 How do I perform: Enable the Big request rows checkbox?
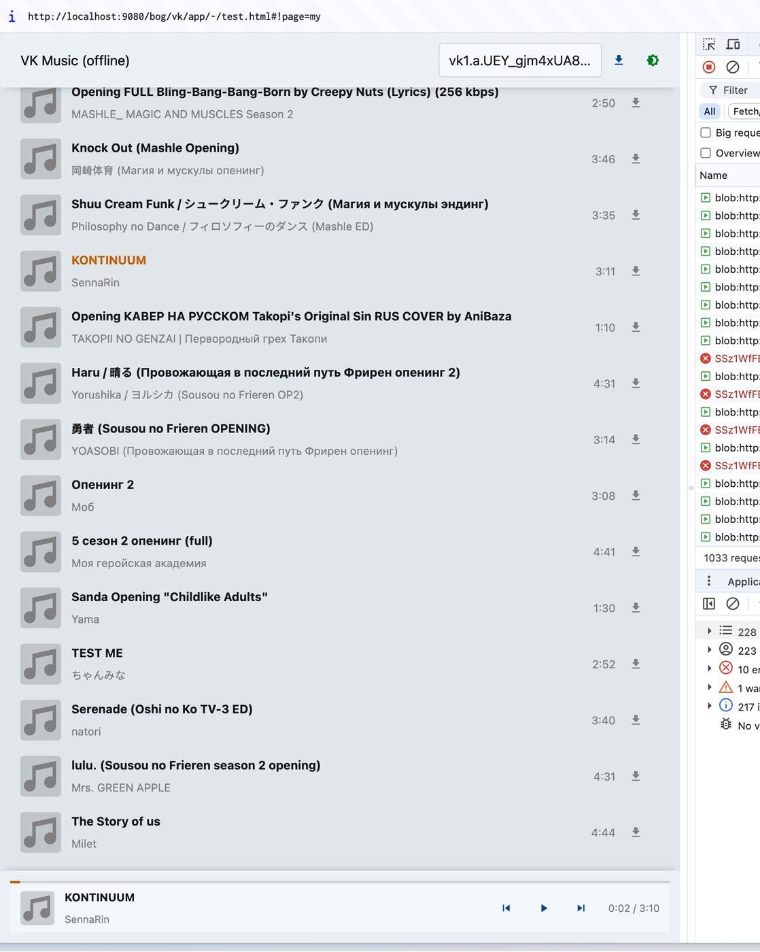[x=706, y=133]
